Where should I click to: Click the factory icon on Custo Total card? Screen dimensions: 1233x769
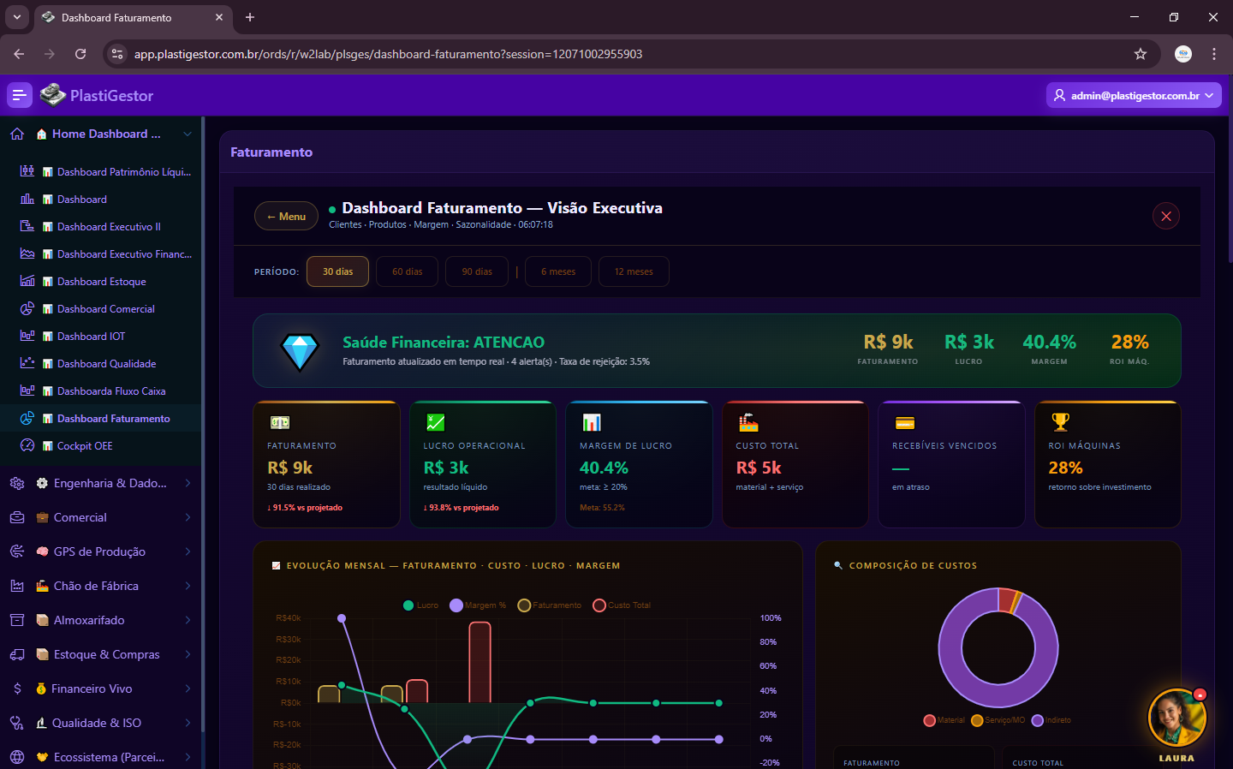(x=748, y=421)
